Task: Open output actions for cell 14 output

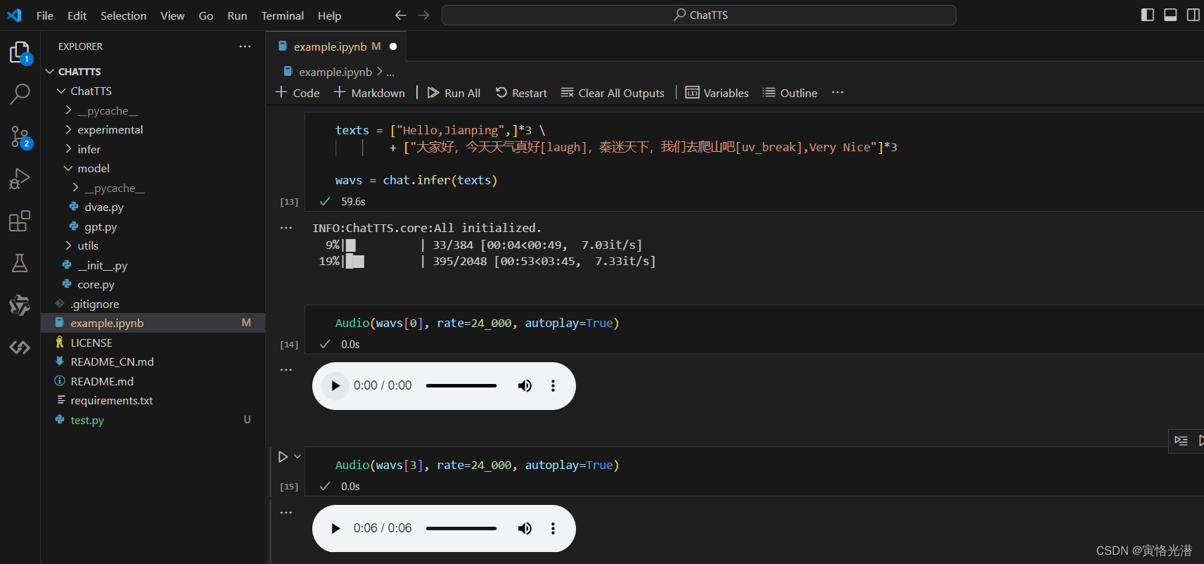Action: click(286, 370)
